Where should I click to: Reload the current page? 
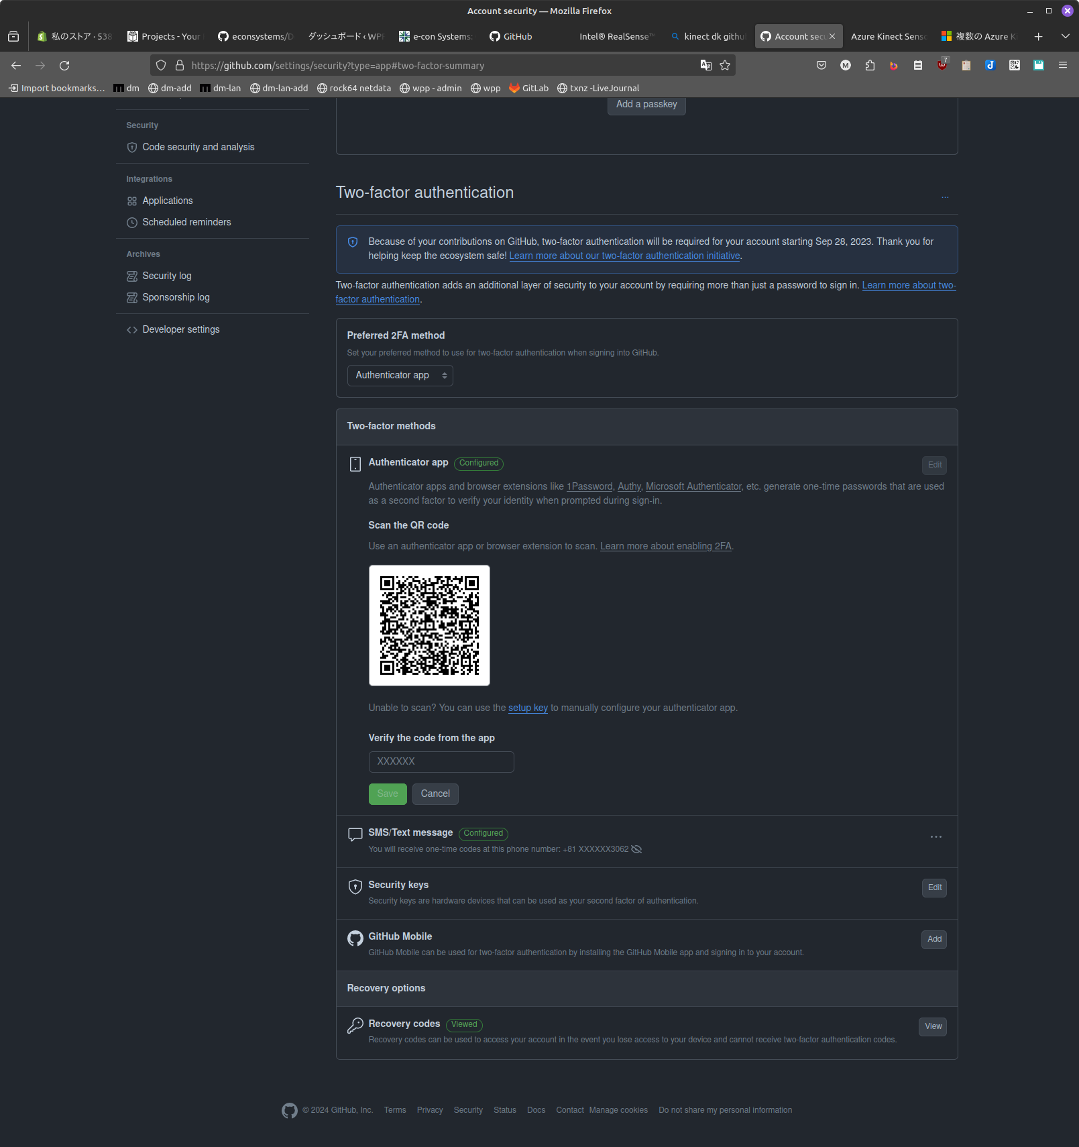[x=64, y=65]
